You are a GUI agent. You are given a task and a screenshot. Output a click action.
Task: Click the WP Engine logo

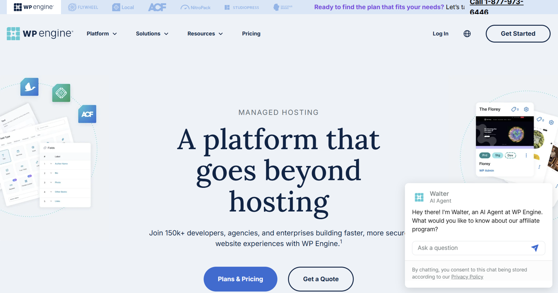pos(40,33)
